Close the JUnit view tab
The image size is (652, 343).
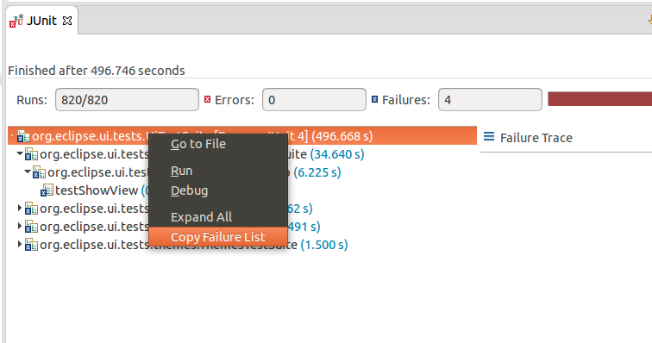click(x=67, y=21)
